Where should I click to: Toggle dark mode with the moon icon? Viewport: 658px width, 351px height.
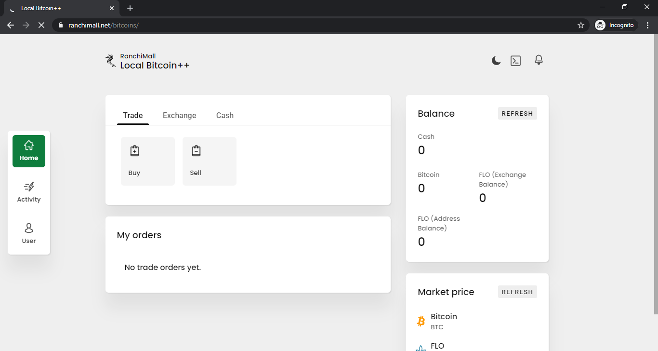pos(496,61)
